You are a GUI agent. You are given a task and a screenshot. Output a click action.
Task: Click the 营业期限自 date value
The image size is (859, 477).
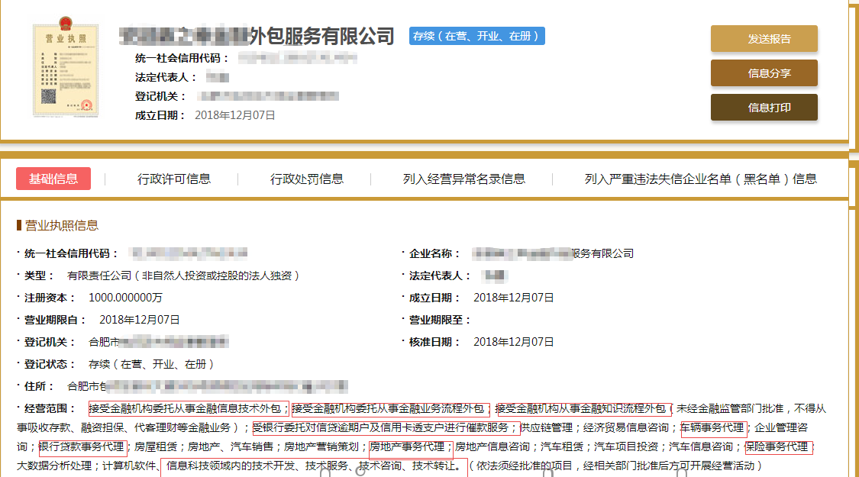click(139, 320)
